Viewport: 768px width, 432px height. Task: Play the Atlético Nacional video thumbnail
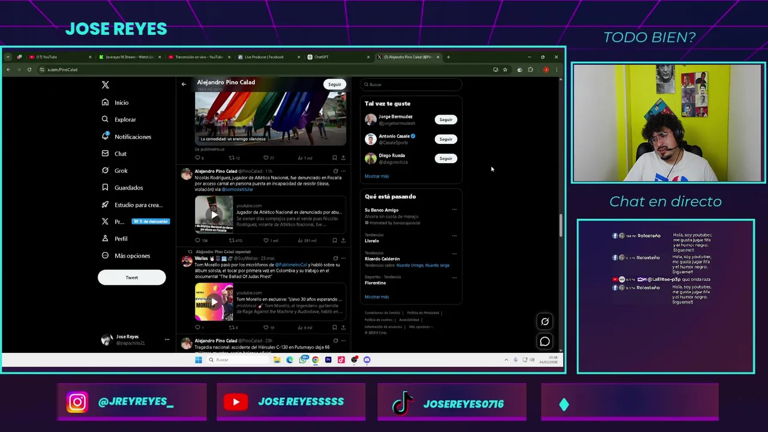pyautogui.click(x=214, y=214)
